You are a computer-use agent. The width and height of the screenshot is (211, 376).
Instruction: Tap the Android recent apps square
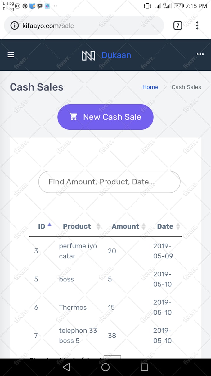[x=144, y=367]
